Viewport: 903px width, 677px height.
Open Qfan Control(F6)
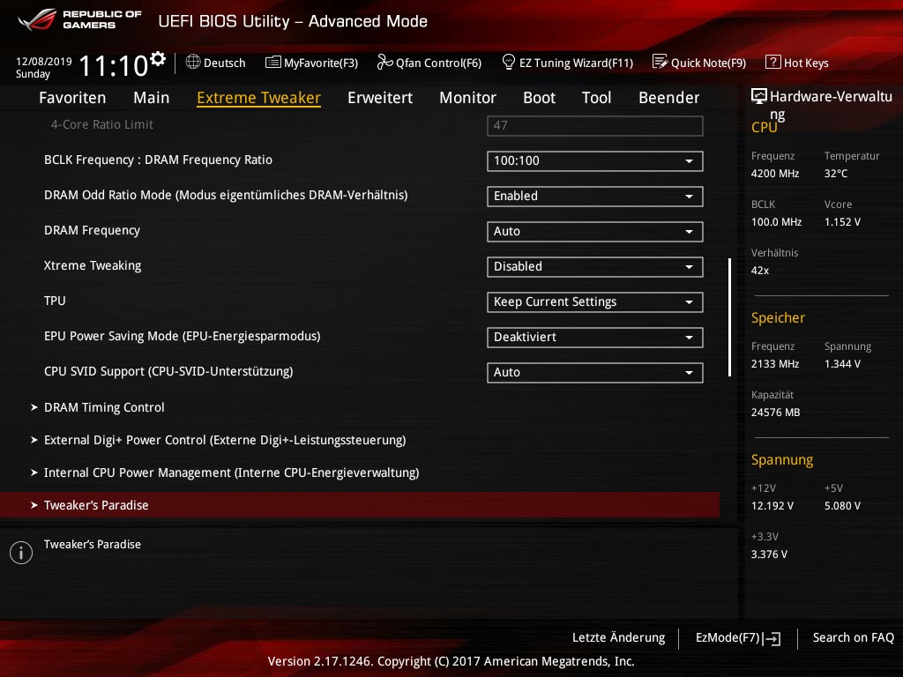[x=429, y=63]
